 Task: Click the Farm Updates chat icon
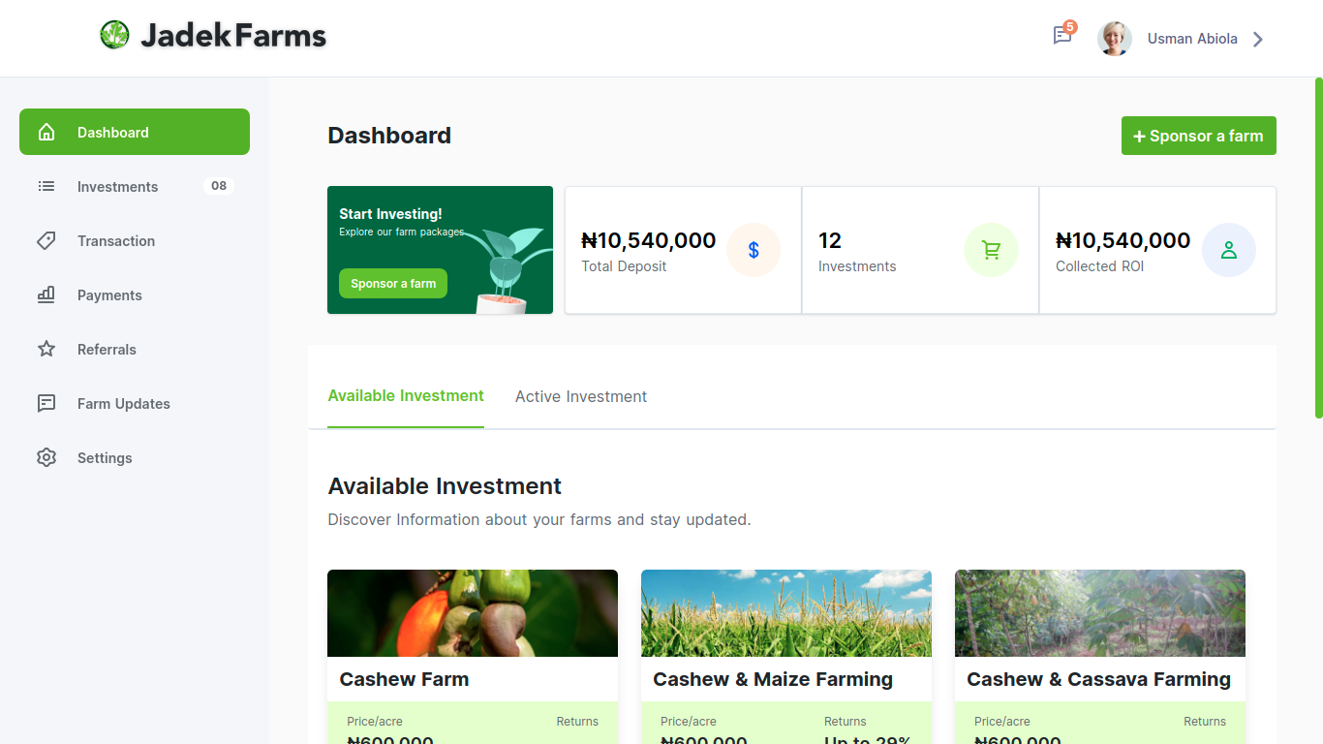46,403
